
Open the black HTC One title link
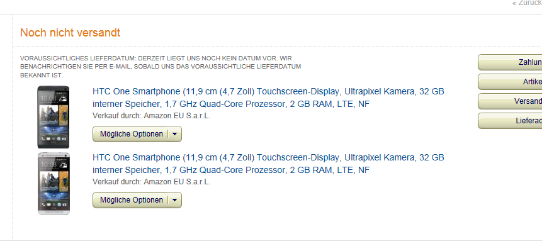point(268,98)
